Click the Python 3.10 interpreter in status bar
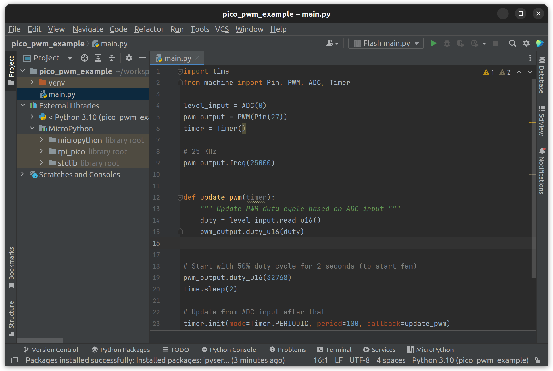 coord(470,360)
